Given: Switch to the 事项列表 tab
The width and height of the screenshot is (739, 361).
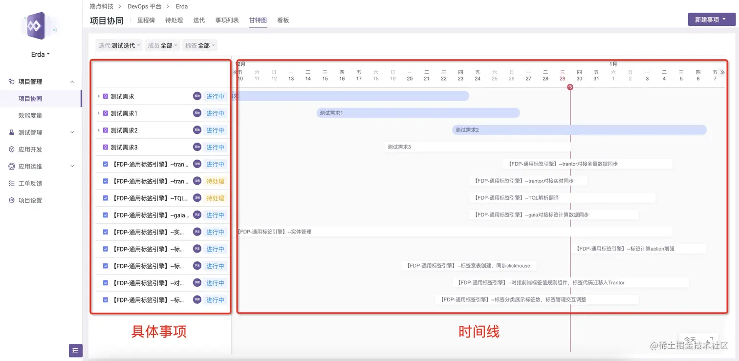Looking at the screenshot, I should [x=227, y=21].
